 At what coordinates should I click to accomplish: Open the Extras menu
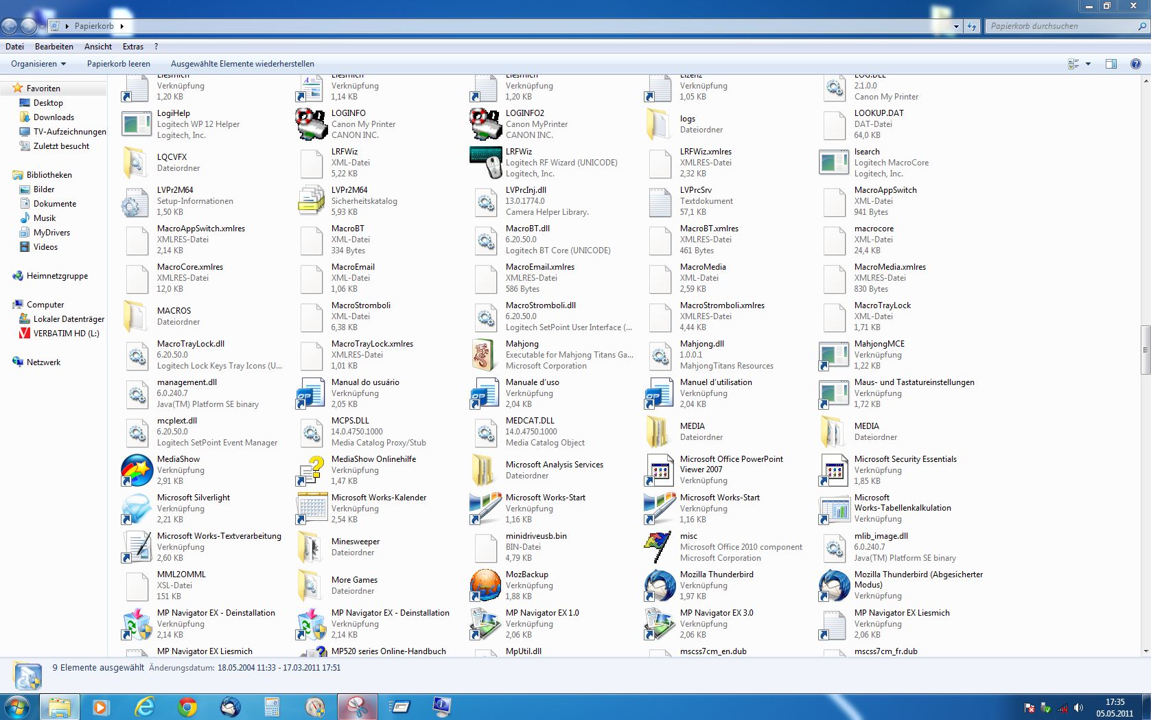tap(133, 47)
